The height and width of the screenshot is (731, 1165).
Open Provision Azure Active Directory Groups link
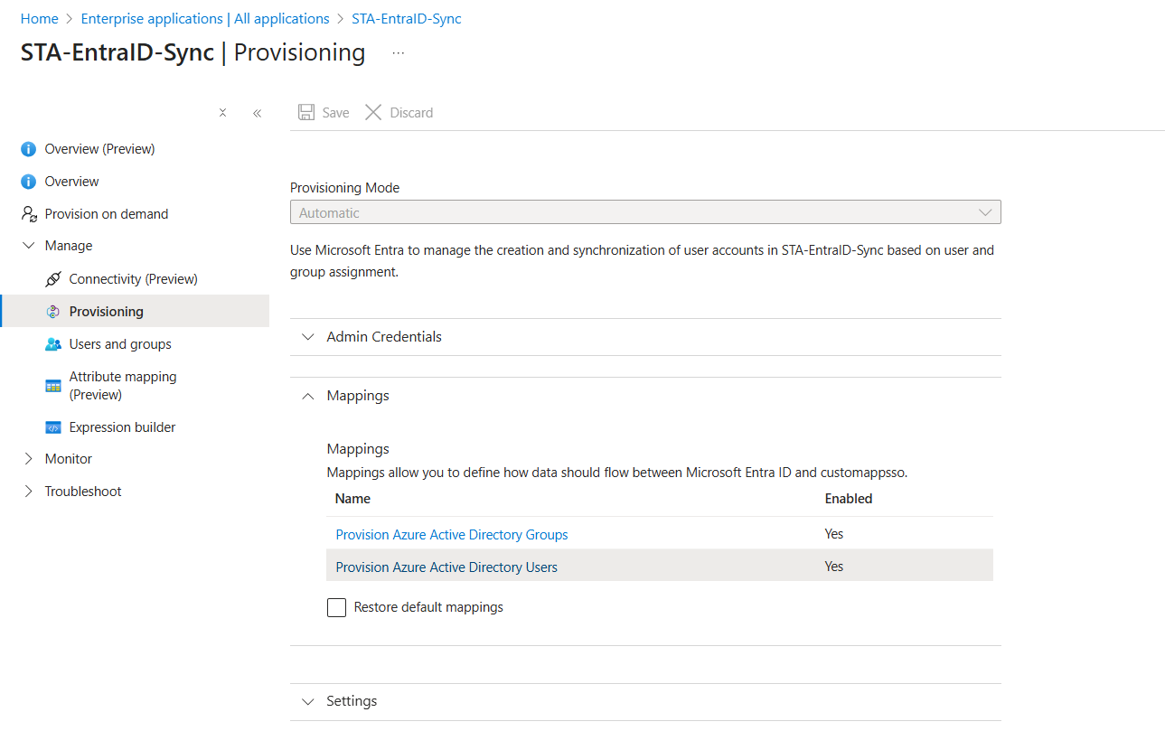pos(451,535)
